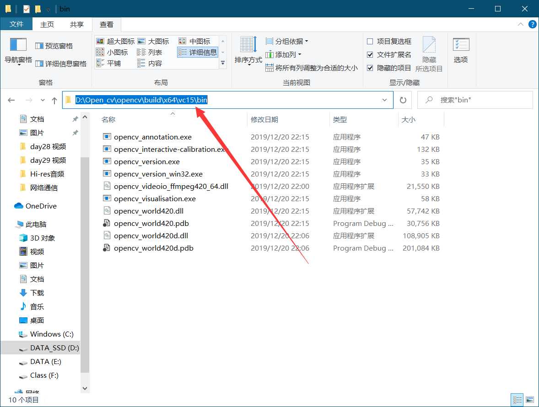The width and height of the screenshot is (539, 407).
Task: Switch to the 共享 ribbon tab
Action: (x=77, y=24)
